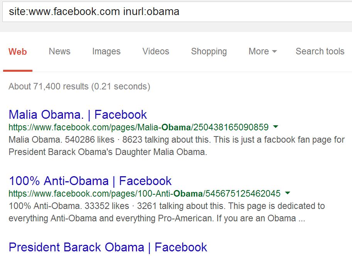Screen dimensions: 352x256
Task: Select the active Web tab
Action: [18, 52]
